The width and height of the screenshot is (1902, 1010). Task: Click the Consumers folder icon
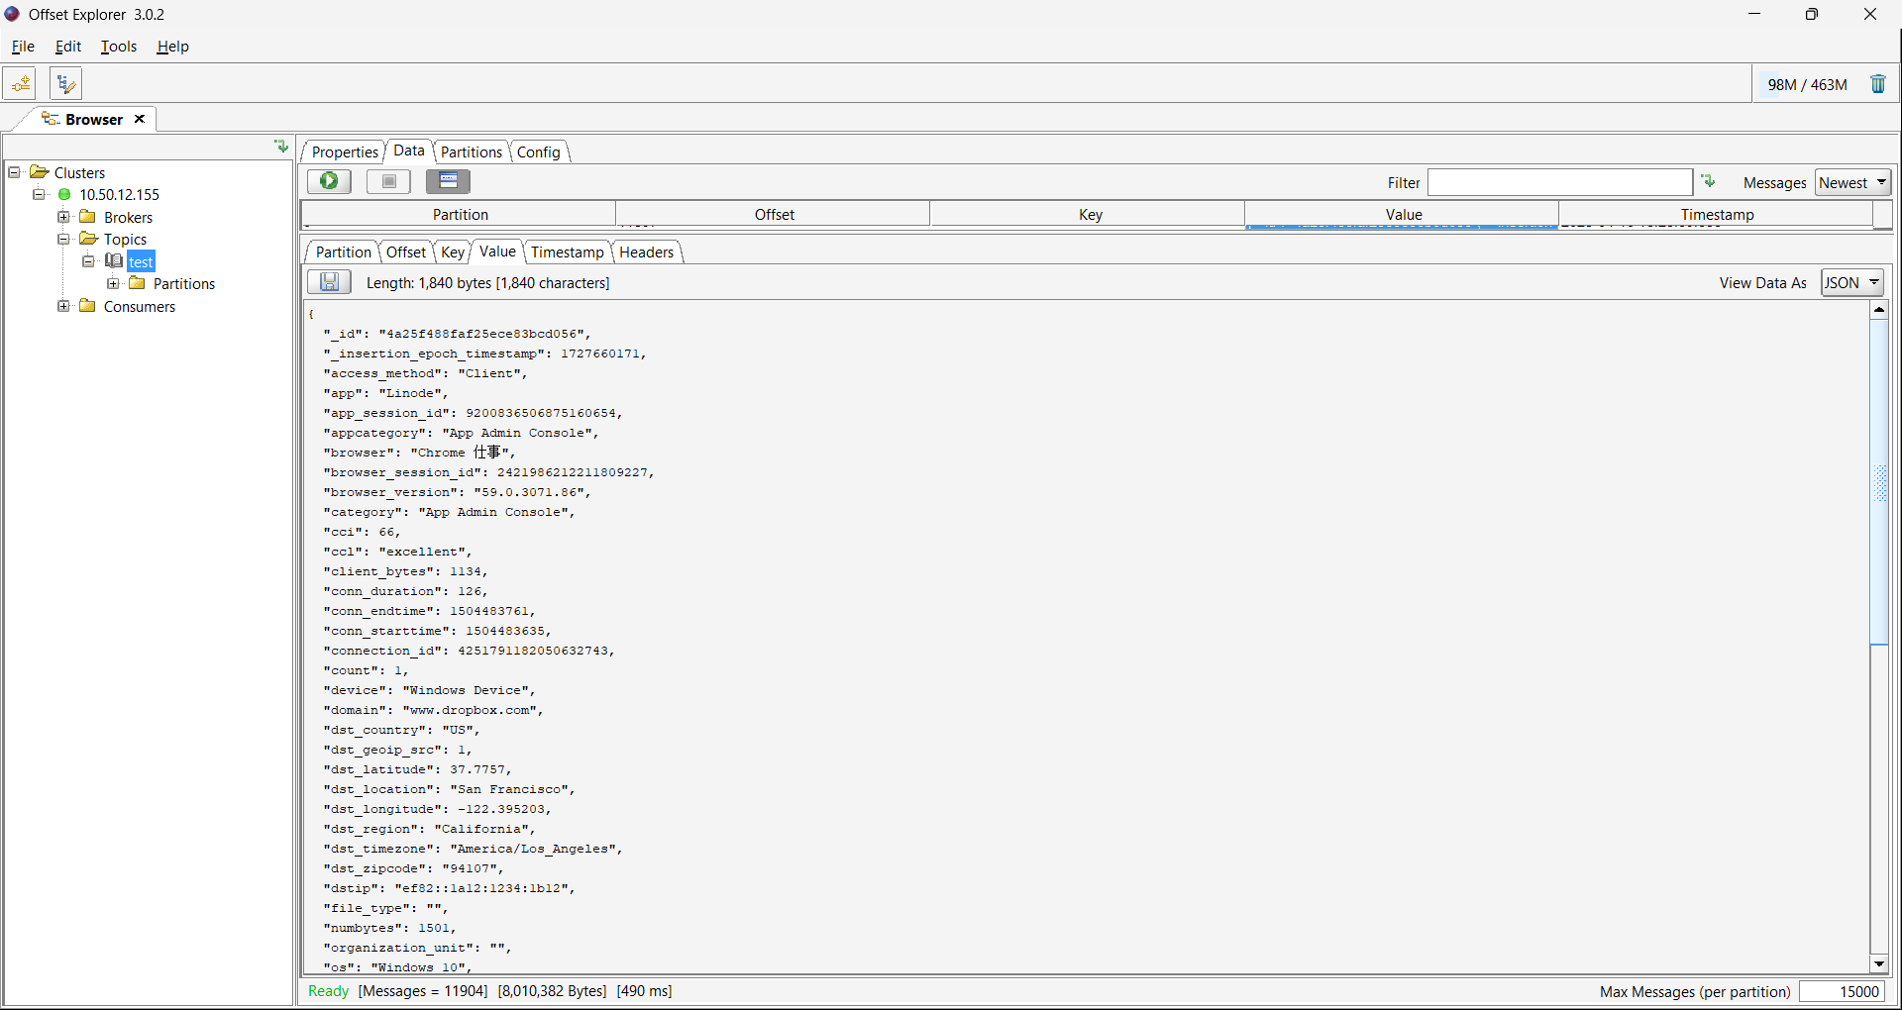(x=88, y=306)
